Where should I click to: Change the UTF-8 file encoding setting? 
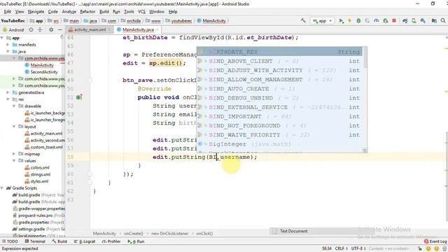pos(358,248)
